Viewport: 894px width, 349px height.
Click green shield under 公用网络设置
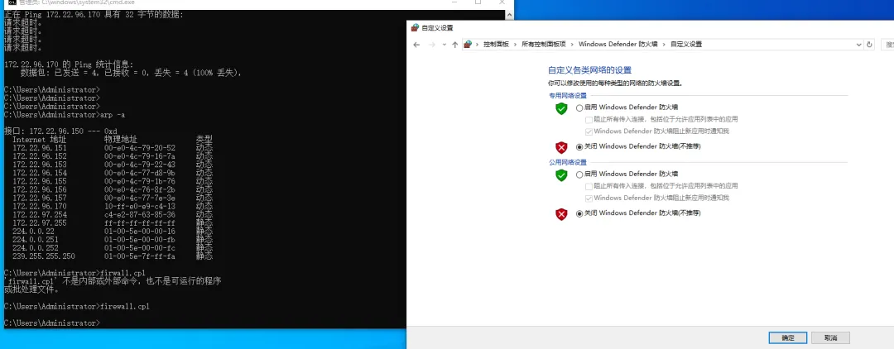[x=561, y=175]
